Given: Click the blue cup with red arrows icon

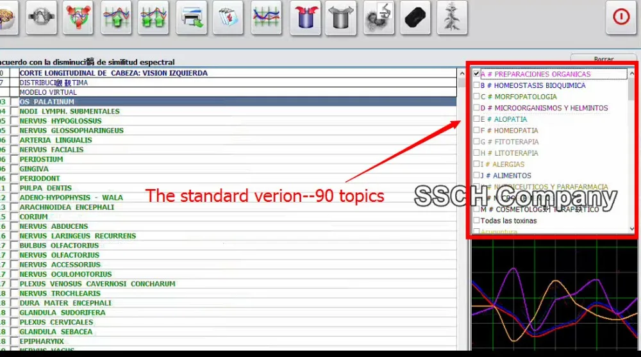Looking at the screenshot, I should click(x=305, y=17).
